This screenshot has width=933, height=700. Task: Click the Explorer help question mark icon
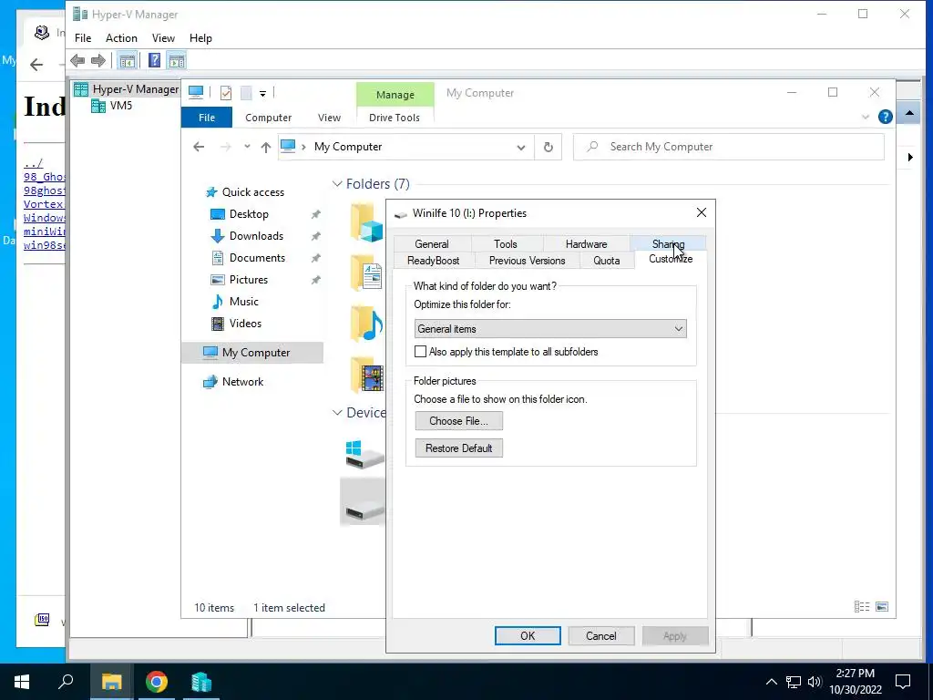[x=886, y=117]
